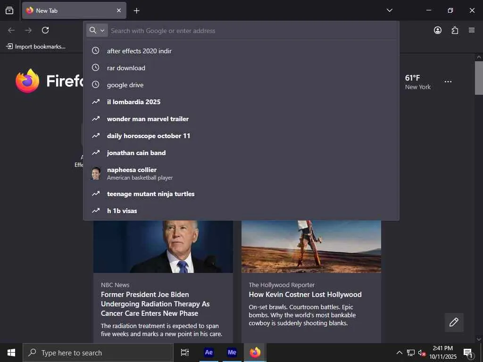The width and height of the screenshot is (483, 362).
Task: Click the Napheesa Collier portrait thumbnail
Action: click(x=96, y=173)
